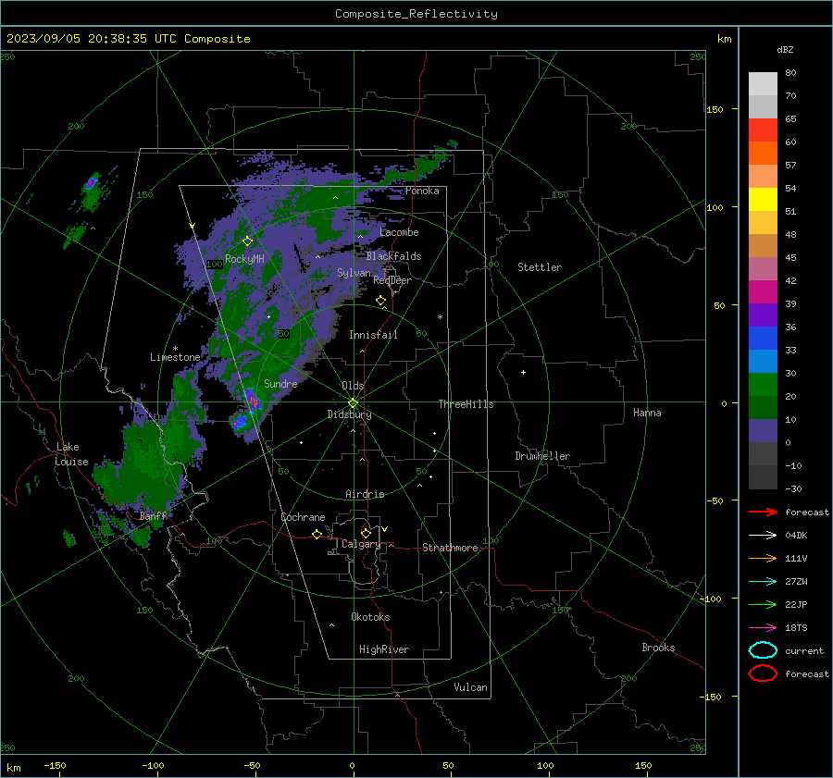Click the white asterisk marker east of Innisfail
The width and height of the screenshot is (833, 778).
coord(440,317)
